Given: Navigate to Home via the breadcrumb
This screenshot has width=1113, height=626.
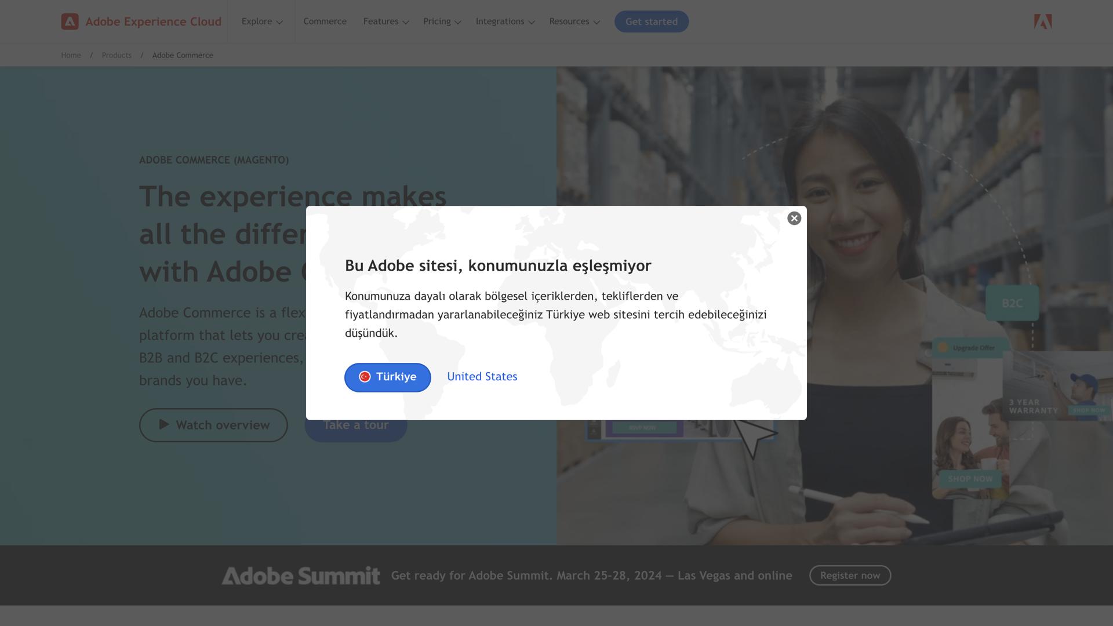Looking at the screenshot, I should 71,55.
